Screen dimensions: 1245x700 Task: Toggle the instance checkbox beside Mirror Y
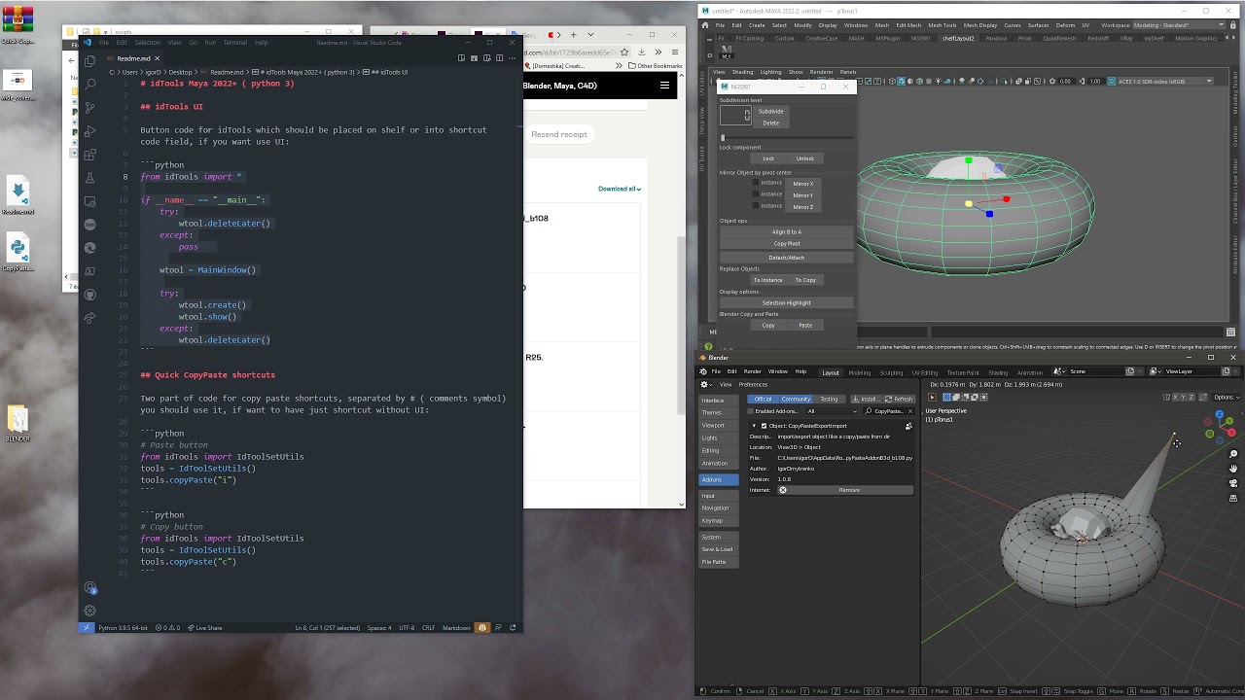coord(756,194)
